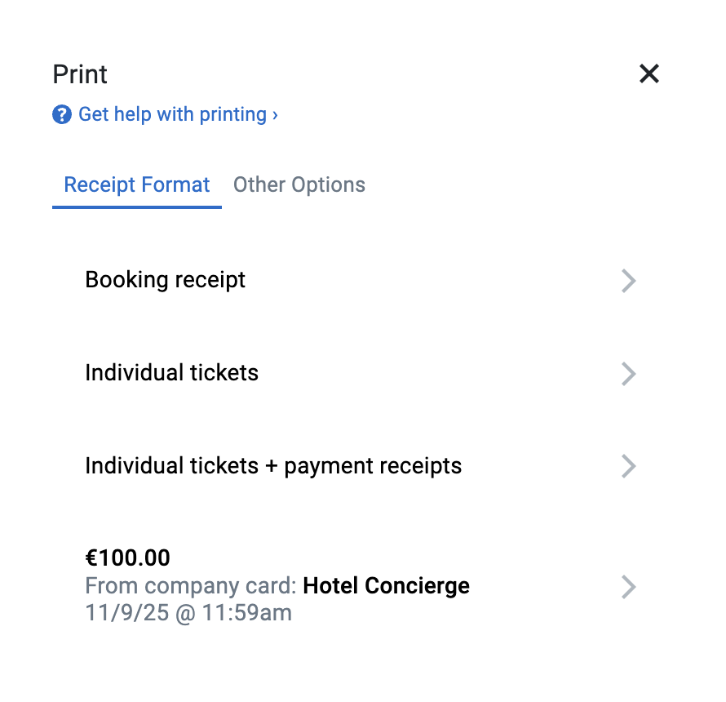
Task: Click the €100.00 payment amount
Action: [128, 558]
